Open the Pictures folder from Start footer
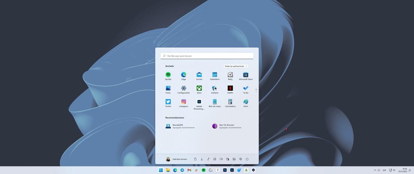 click(215, 159)
